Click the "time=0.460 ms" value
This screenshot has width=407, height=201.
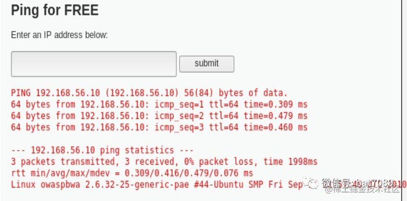tap(276, 127)
